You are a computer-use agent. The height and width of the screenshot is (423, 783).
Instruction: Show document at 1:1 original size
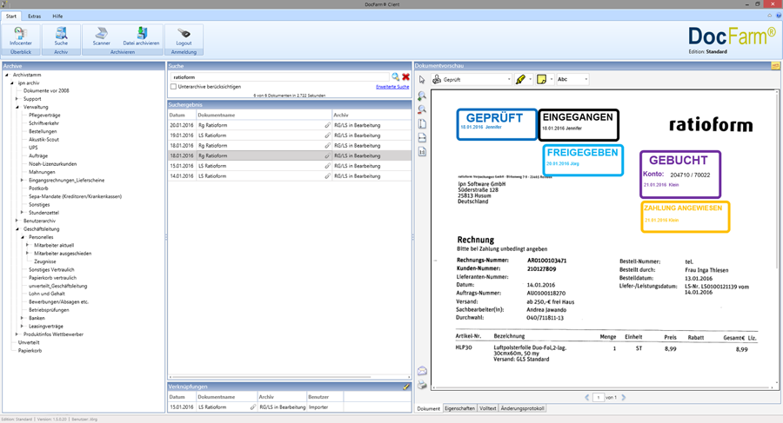tap(422, 152)
